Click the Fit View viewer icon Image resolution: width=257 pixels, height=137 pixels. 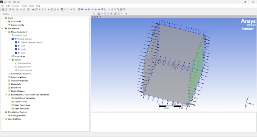click(x=111, y=14)
